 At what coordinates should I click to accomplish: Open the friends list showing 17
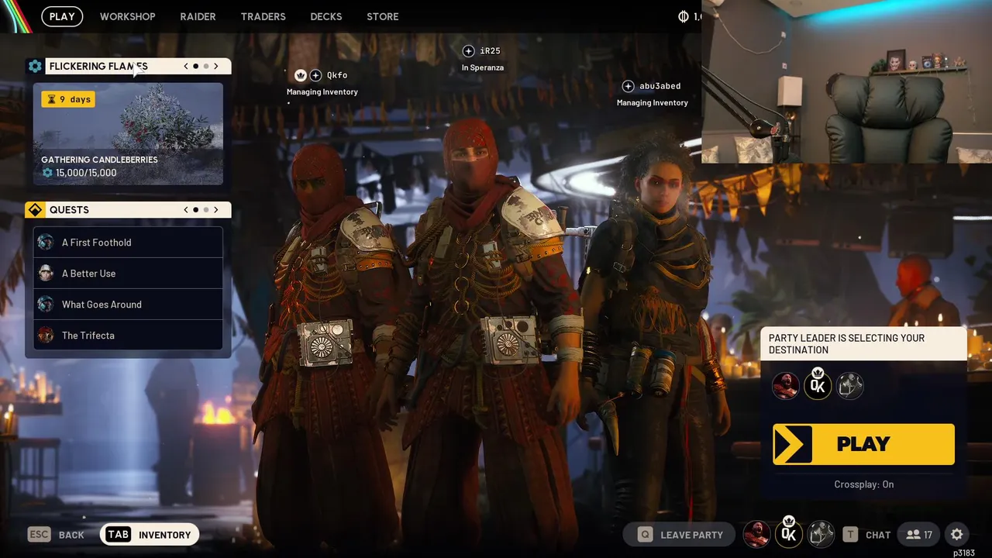tap(918, 535)
